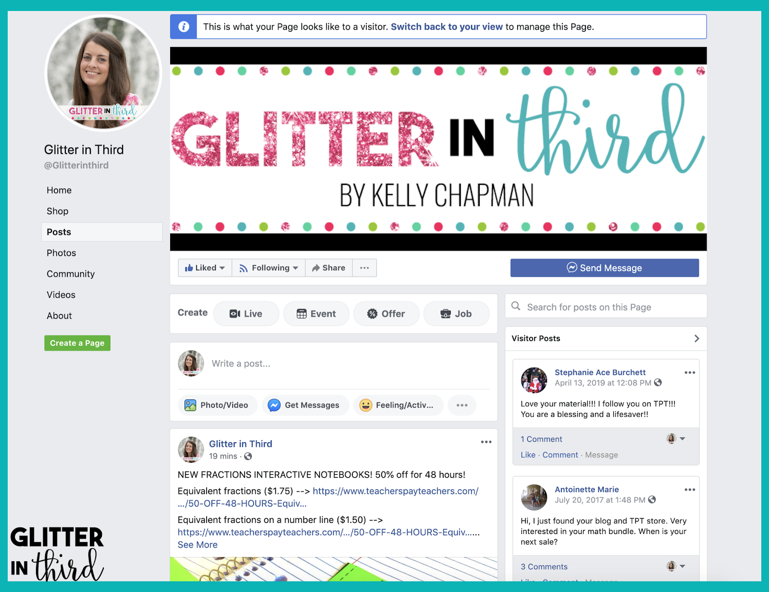Toggle the Liked button dropdown

205,268
